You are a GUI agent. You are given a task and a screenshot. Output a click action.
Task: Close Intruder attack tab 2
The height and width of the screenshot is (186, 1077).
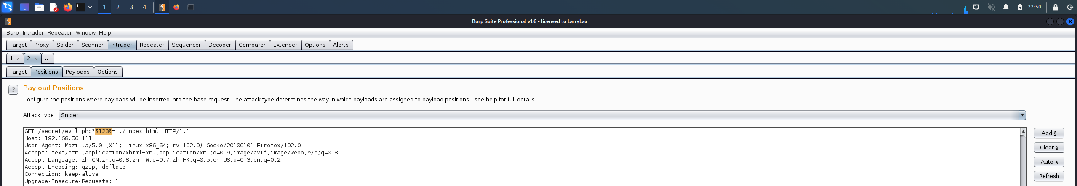click(x=35, y=59)
